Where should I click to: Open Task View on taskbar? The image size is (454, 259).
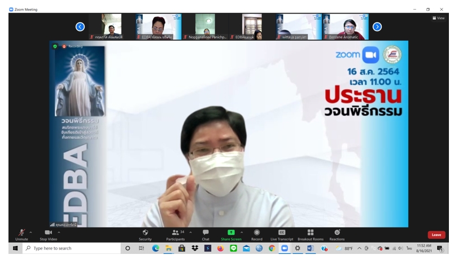141,248
